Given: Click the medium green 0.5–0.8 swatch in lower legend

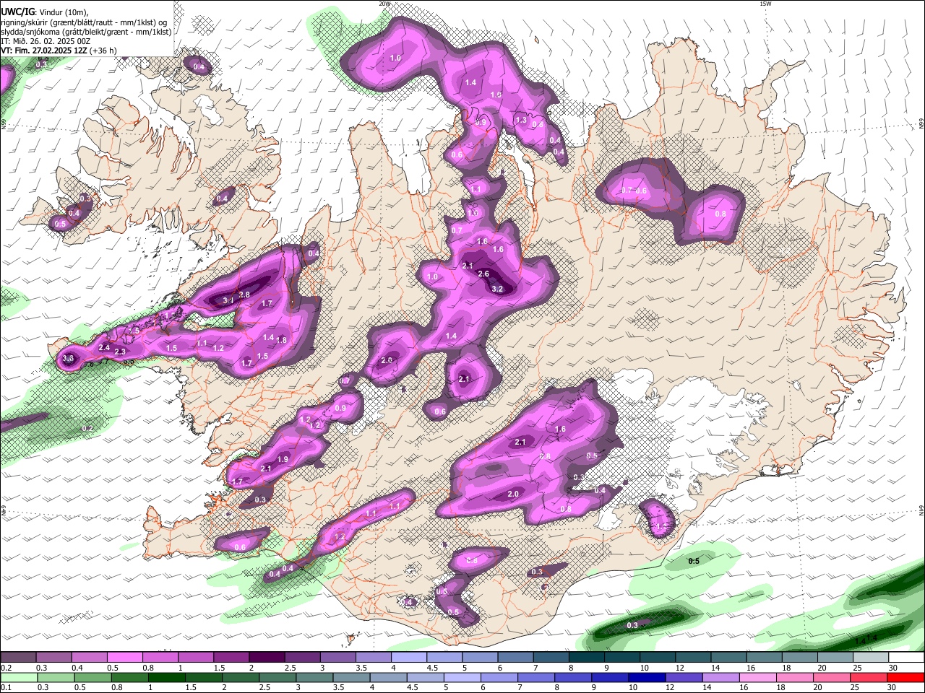Looking at the screenshot, I should (92, 677).
